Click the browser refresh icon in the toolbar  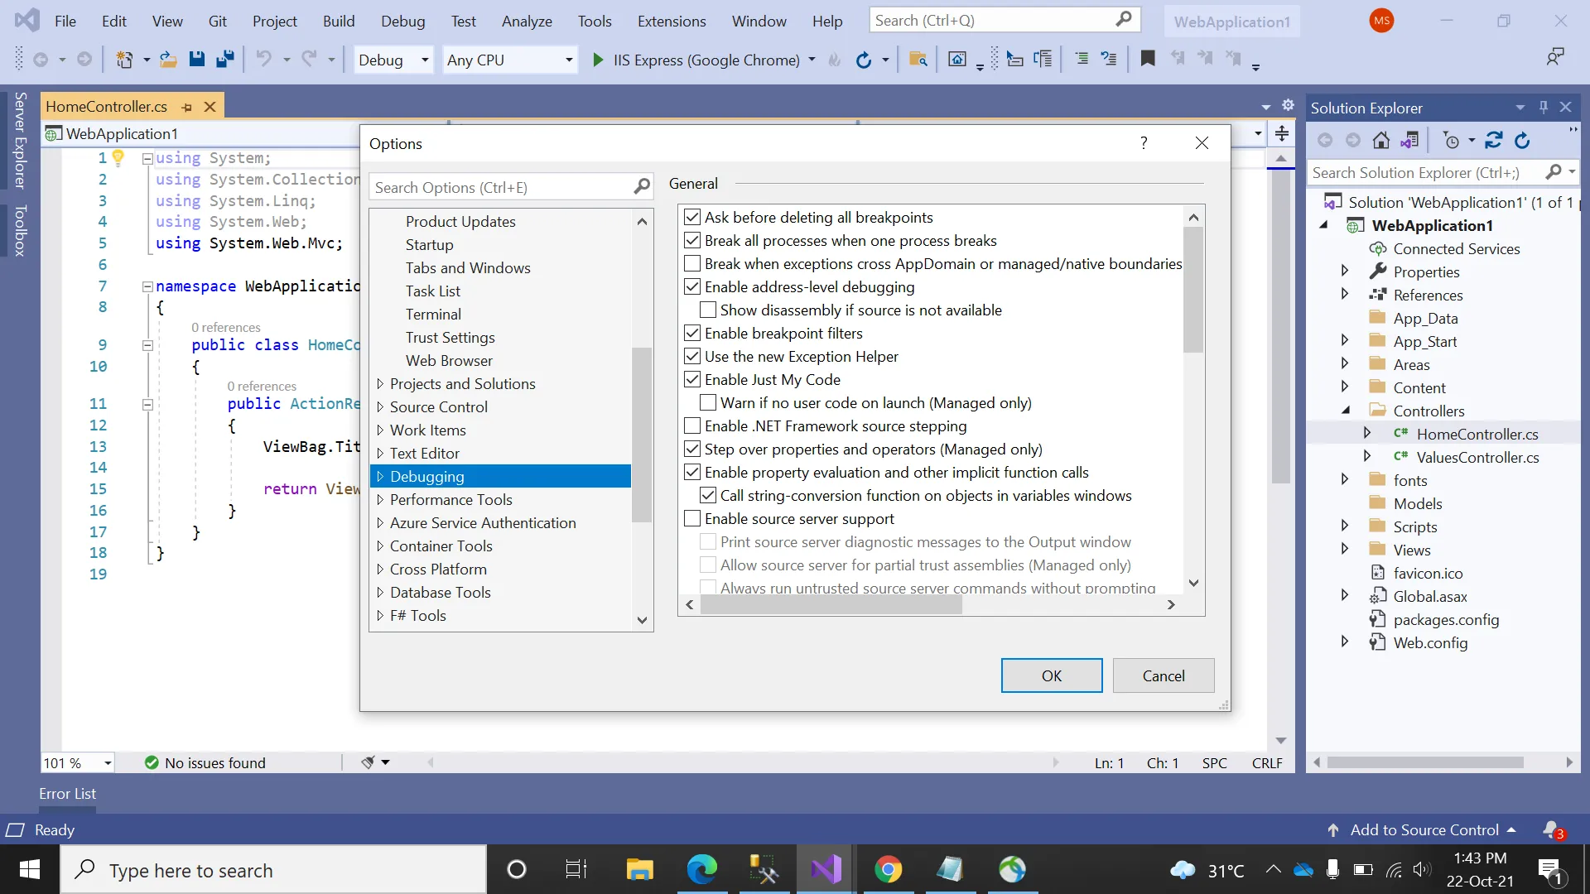(864, 60)
